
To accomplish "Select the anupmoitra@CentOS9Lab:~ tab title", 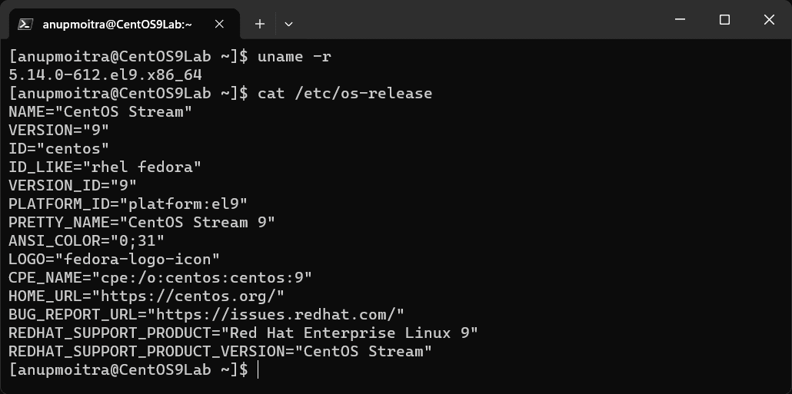I will (x=118, y=24).
